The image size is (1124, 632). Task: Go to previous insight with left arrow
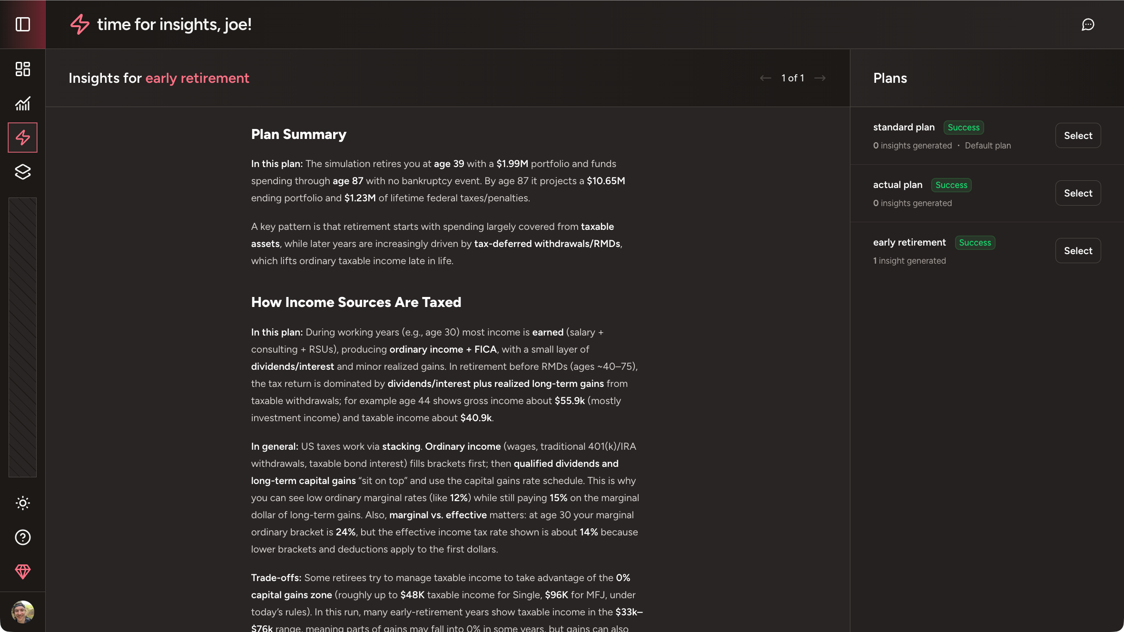point(765,78)
